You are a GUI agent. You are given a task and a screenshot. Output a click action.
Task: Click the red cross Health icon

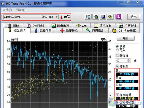pos(62,31)
